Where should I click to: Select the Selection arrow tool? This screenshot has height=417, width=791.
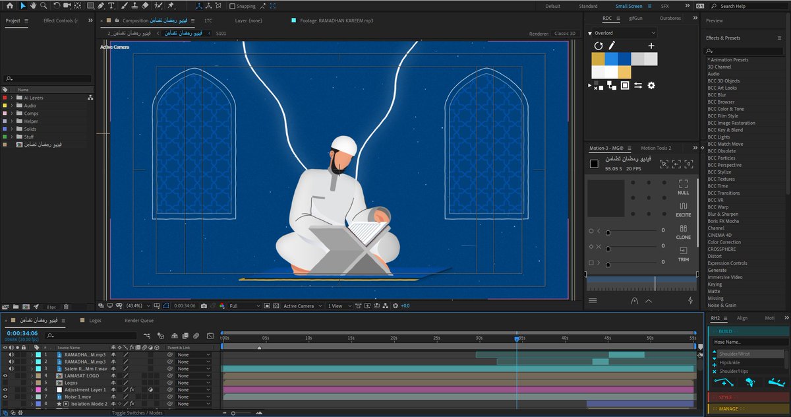(x=22, y=6)
